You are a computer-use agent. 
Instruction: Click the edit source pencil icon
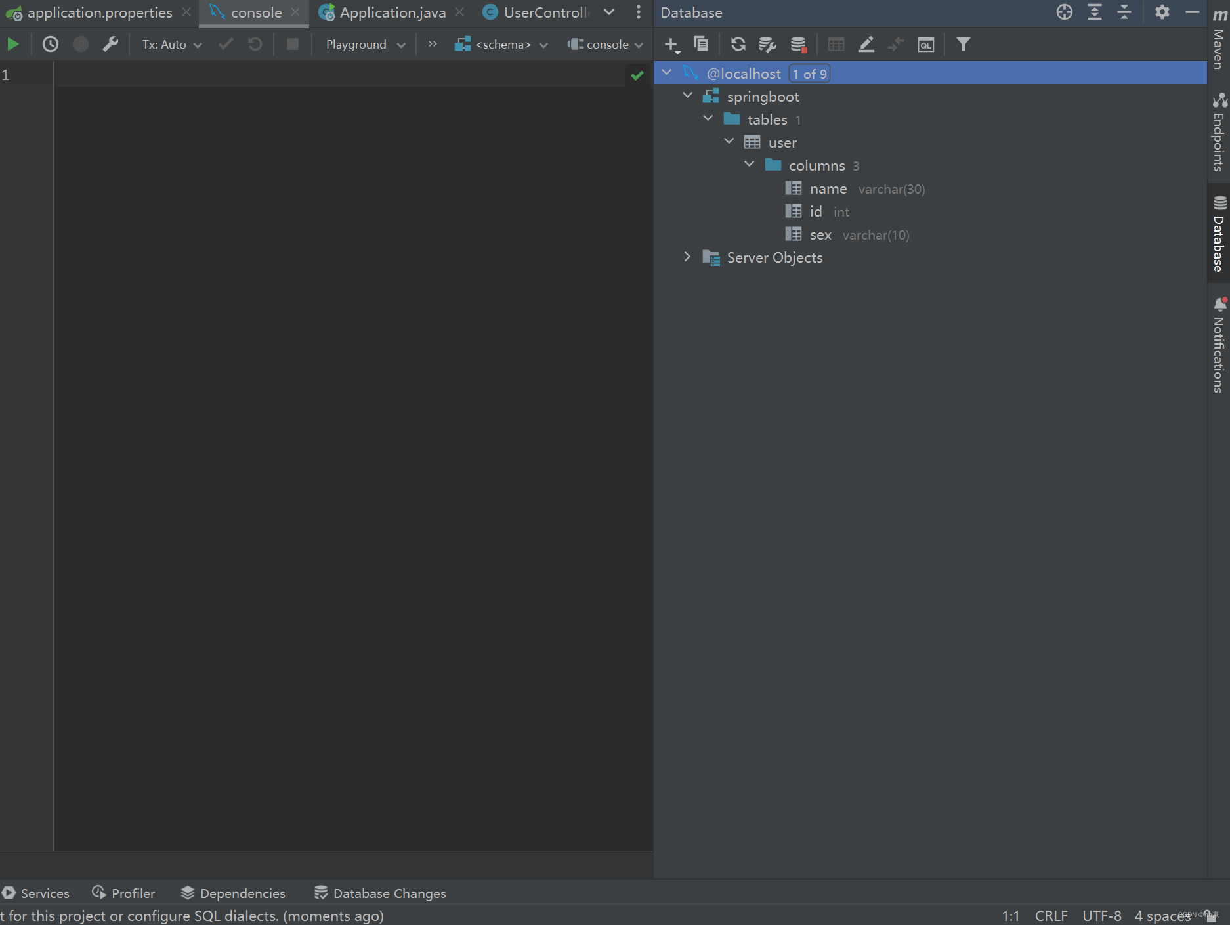pos(866,44)
